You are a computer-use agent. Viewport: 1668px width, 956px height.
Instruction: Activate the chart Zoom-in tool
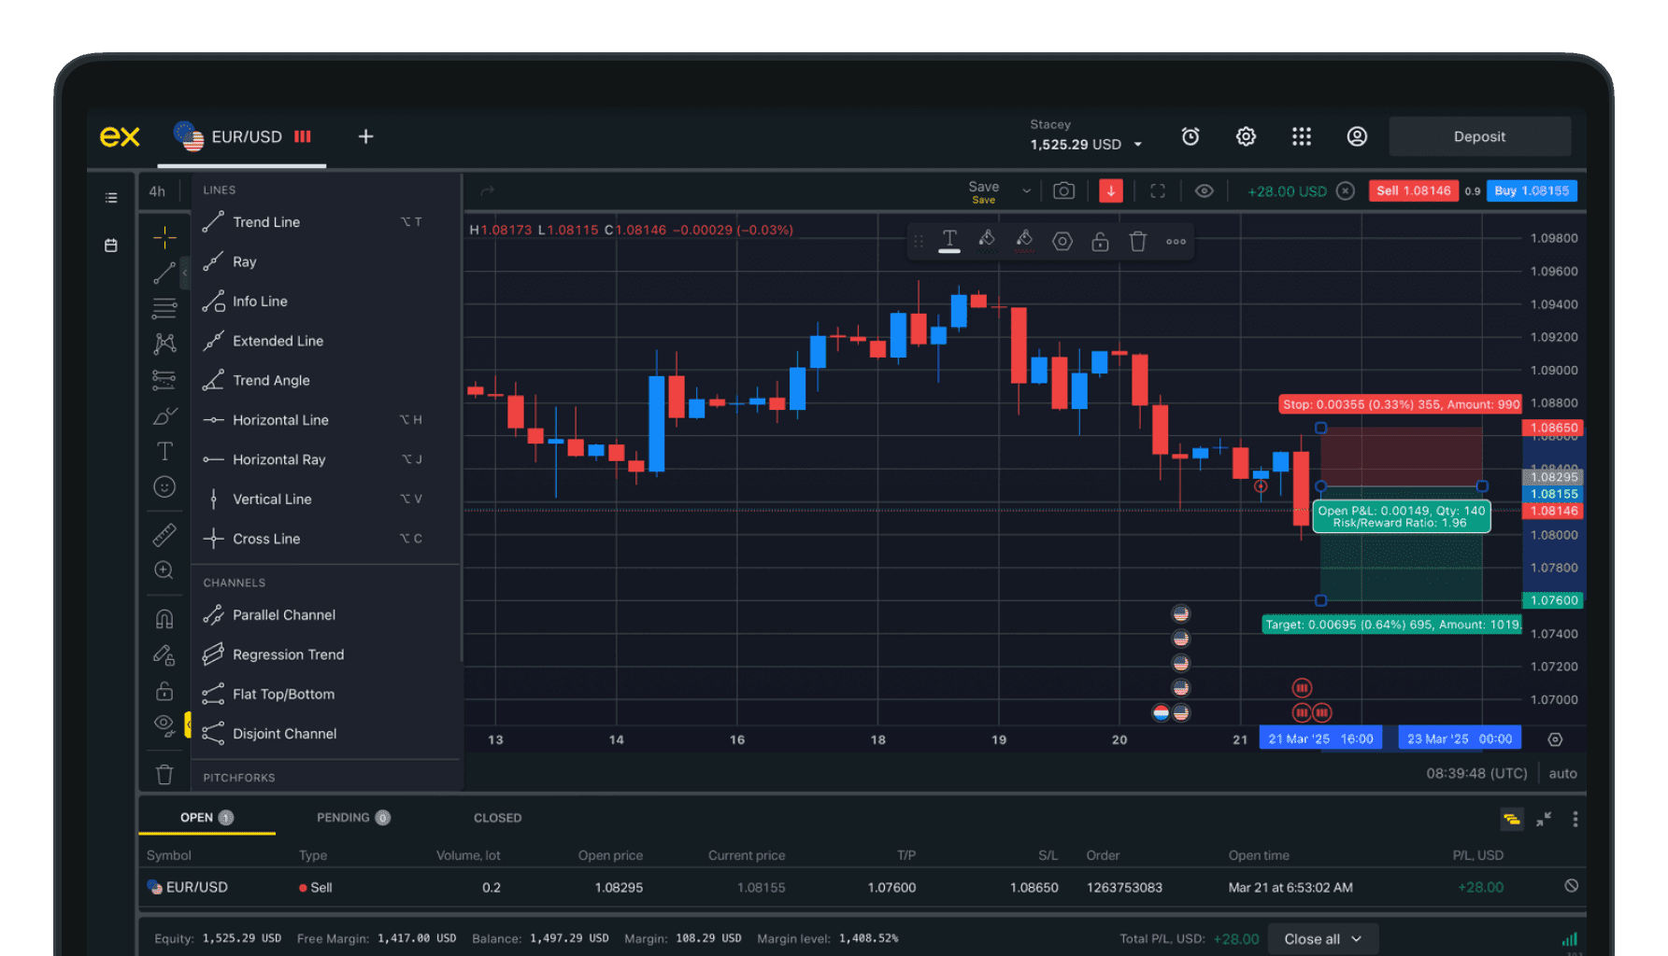(164, 569)
